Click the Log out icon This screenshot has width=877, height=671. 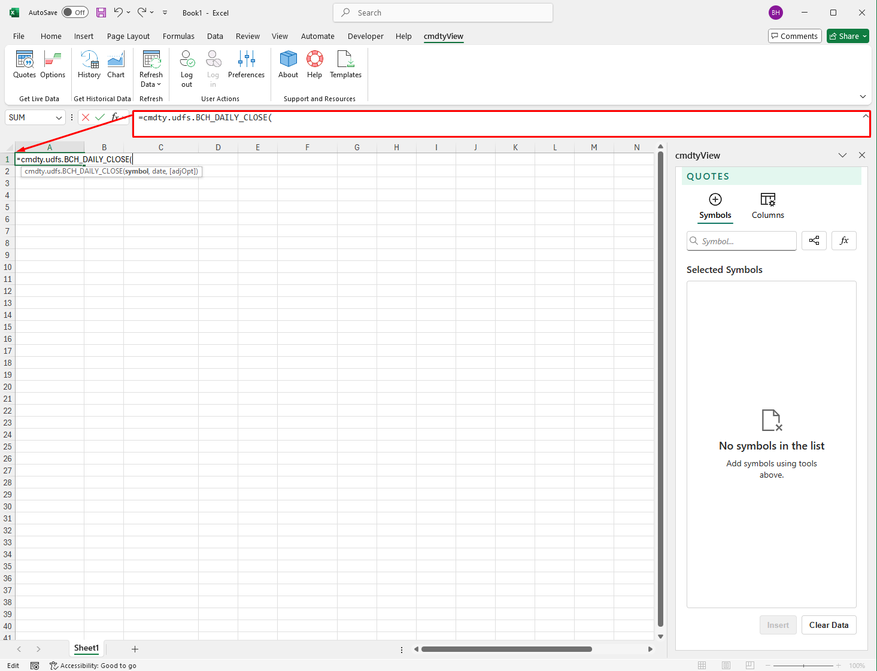(x=187, y=68)
